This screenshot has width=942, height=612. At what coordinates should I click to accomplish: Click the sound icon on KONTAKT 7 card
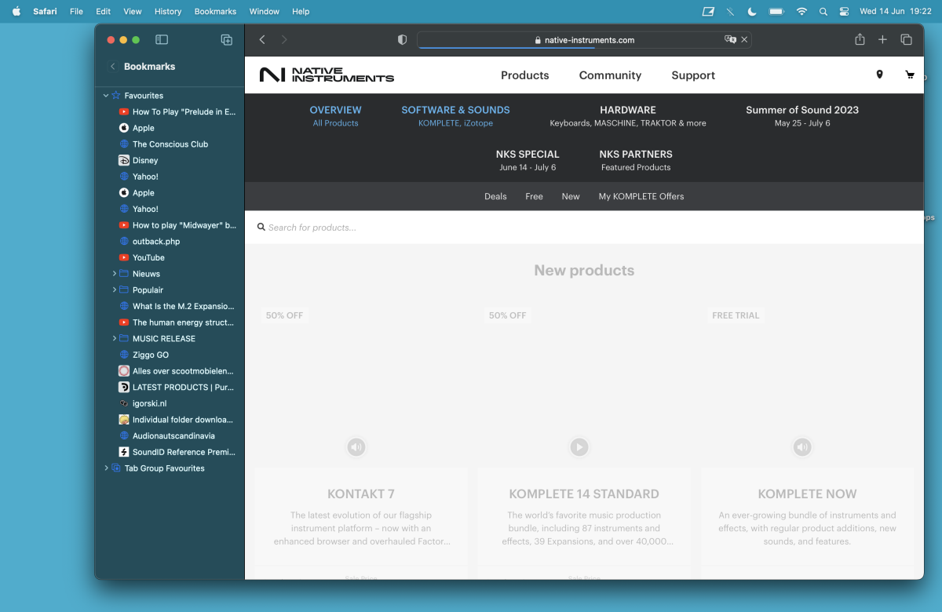click(356, 447)
